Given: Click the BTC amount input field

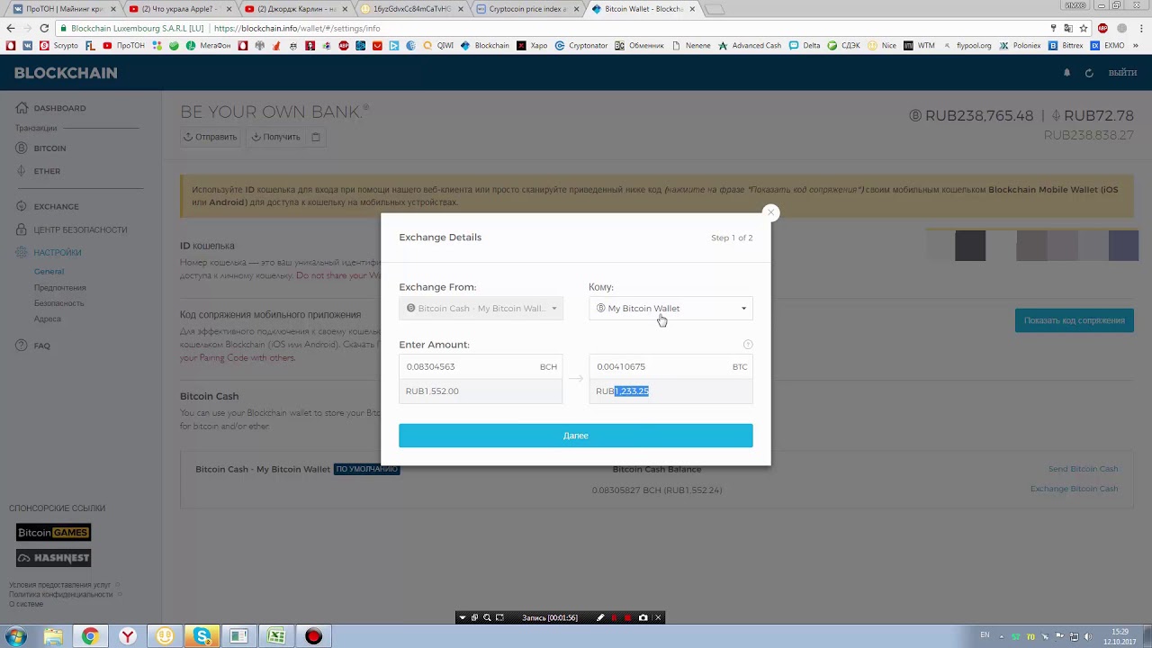Looking at the screenshot, I should click(x=670, y=366).
